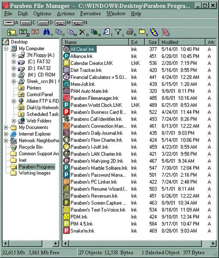Expand the 3½ Floppy (A:) node

[x=14, y=55]
